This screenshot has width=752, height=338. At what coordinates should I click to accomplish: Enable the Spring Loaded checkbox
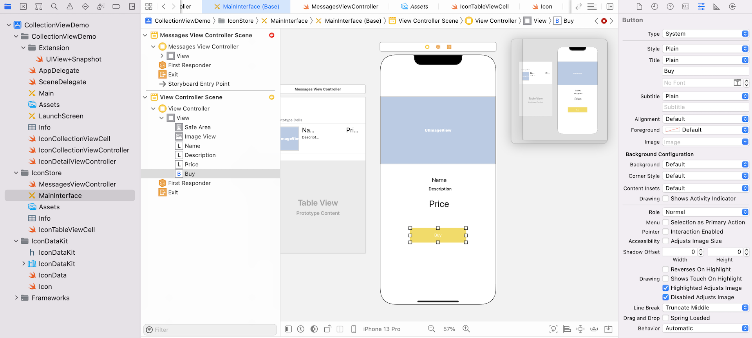tap(665, 318)
